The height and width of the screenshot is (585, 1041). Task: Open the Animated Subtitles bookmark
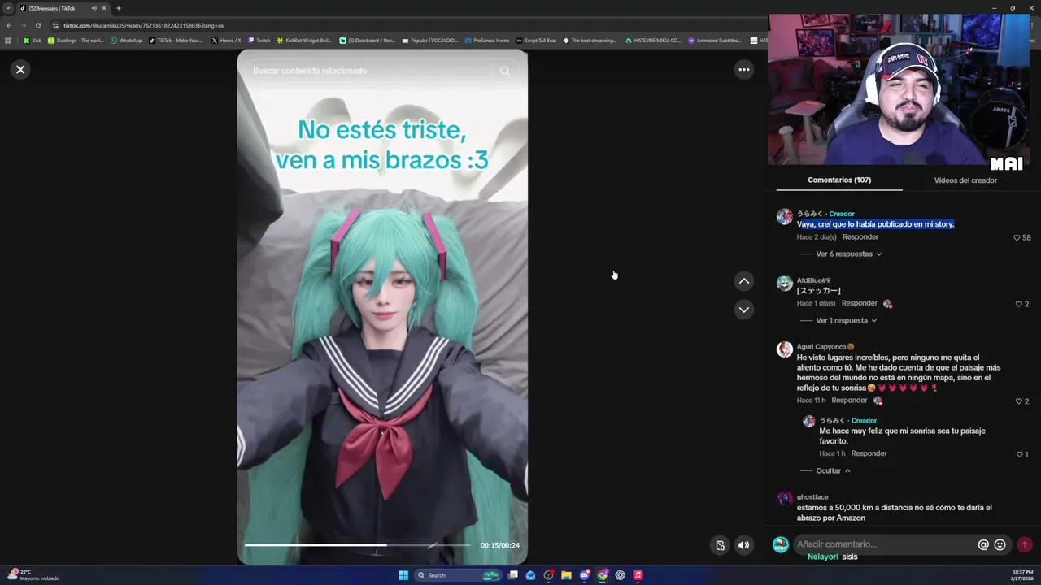pos(715,41)
